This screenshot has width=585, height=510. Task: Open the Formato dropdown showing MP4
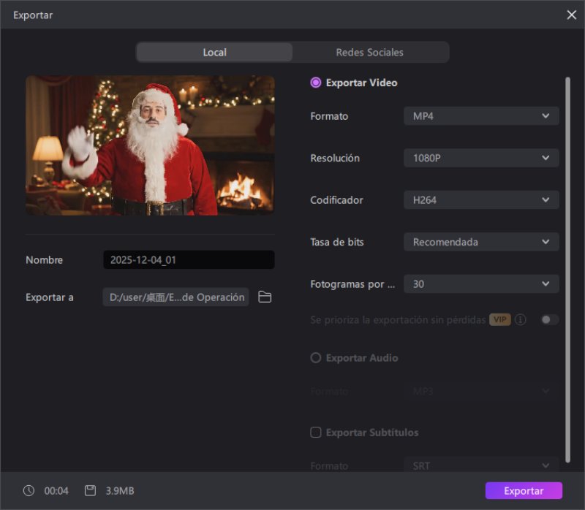480,115
